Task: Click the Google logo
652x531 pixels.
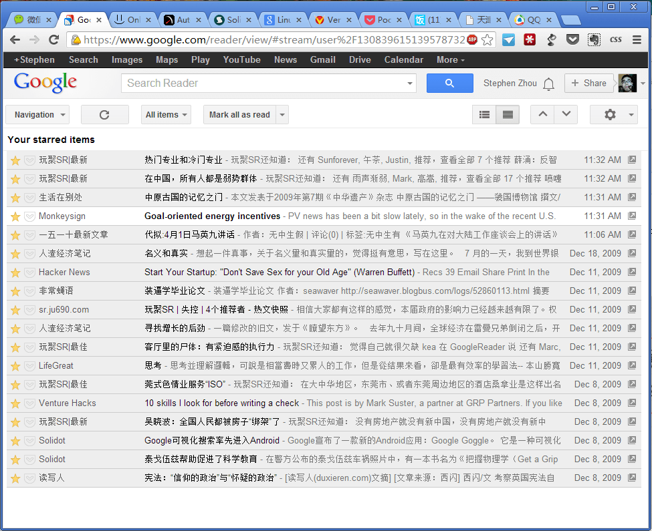Action: pyautogui.click(x=45, y=83)
